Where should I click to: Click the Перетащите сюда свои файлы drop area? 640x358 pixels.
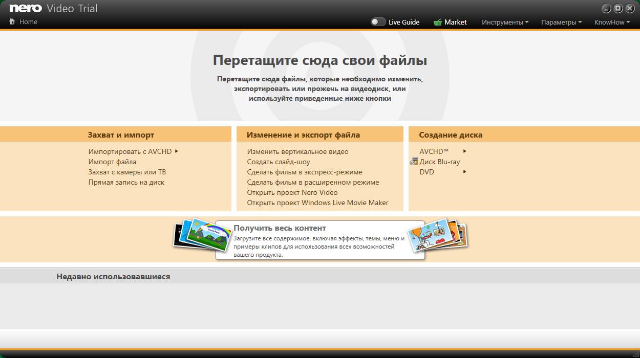[320, 76]
